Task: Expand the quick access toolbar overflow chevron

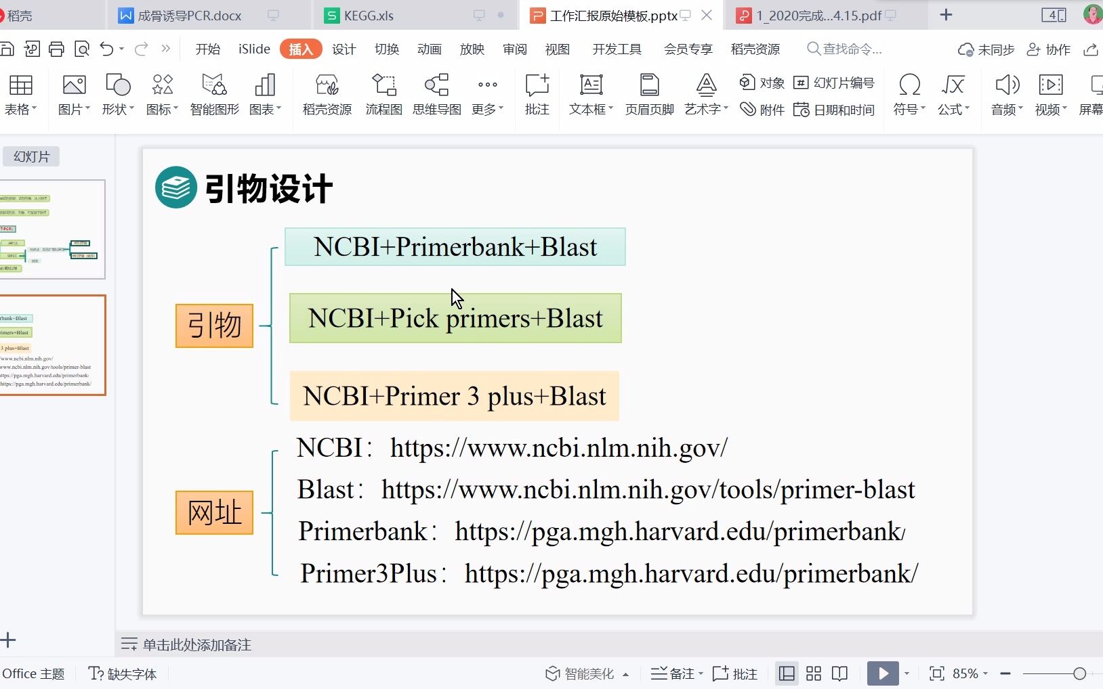Action: tap(165, 49)
